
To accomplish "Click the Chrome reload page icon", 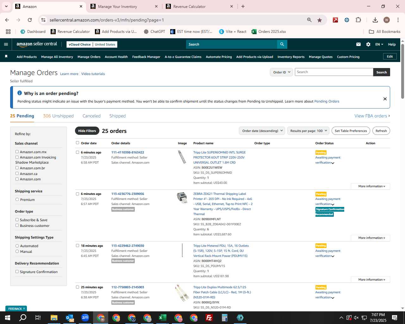I will coord(30,20).
